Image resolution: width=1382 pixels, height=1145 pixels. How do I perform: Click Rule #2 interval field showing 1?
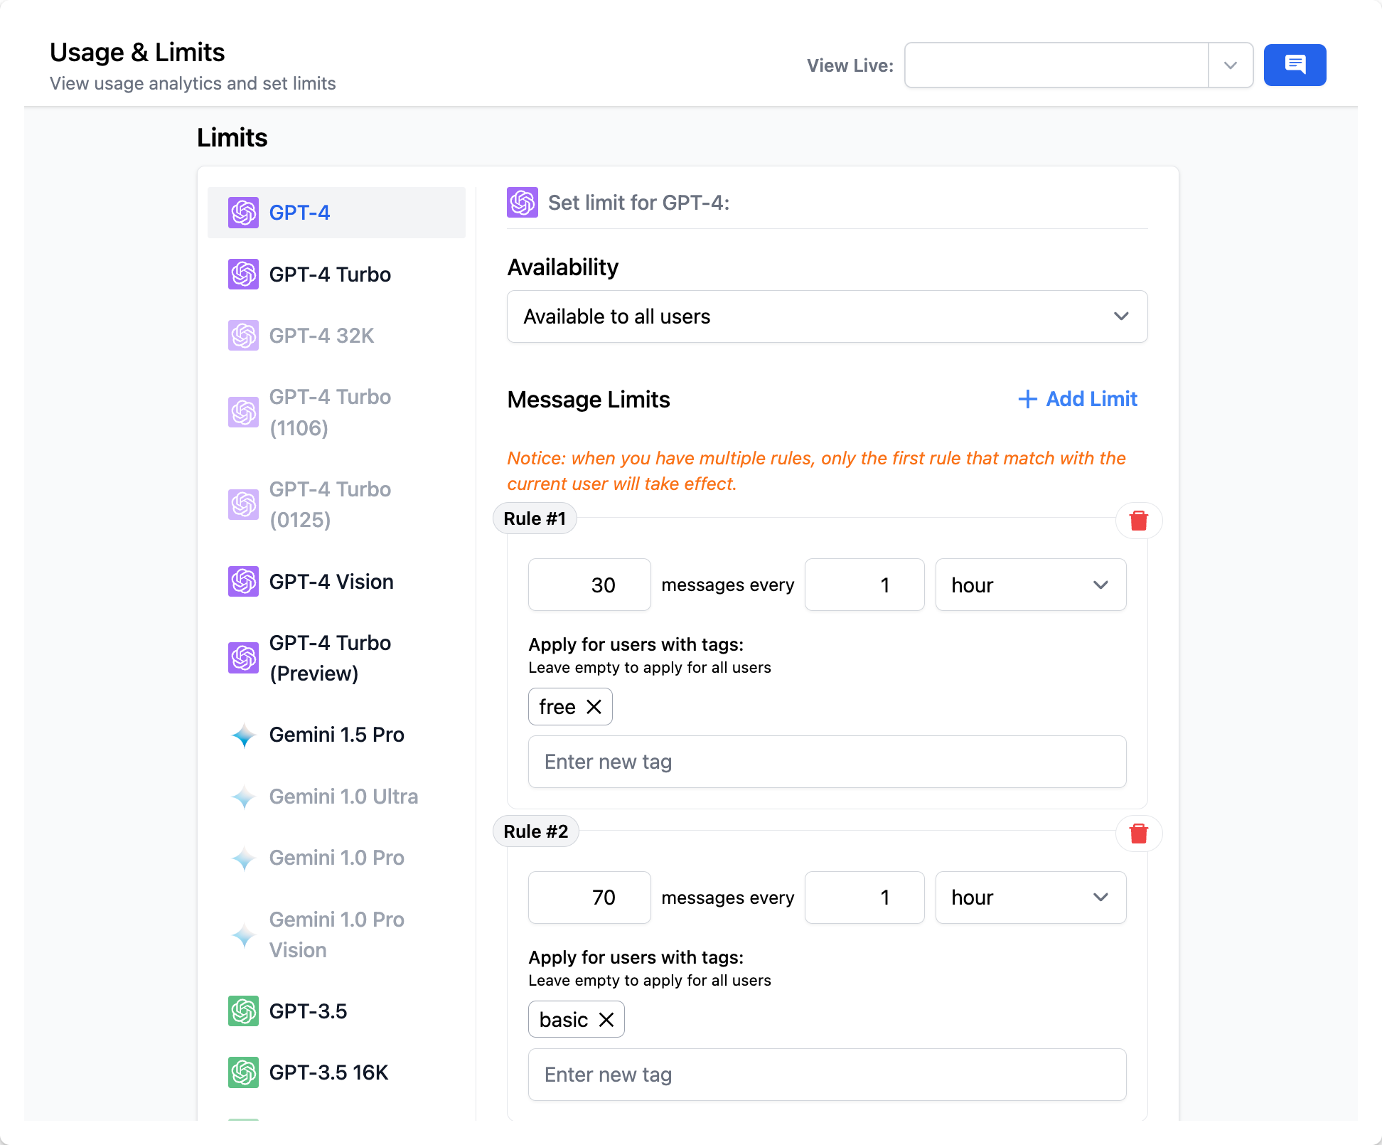click(x=864, y=898)
